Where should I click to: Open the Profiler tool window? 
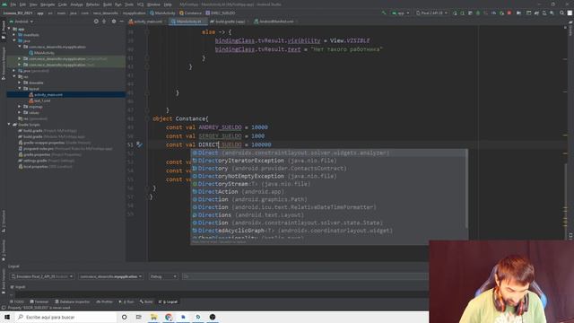click(x=105, y=301)
